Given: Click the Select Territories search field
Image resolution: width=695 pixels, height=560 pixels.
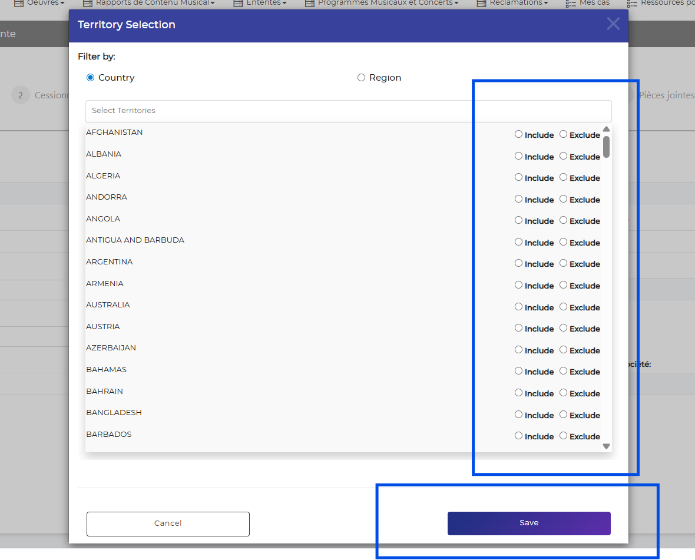Looking at the screenshot, I should pos(348,111).
